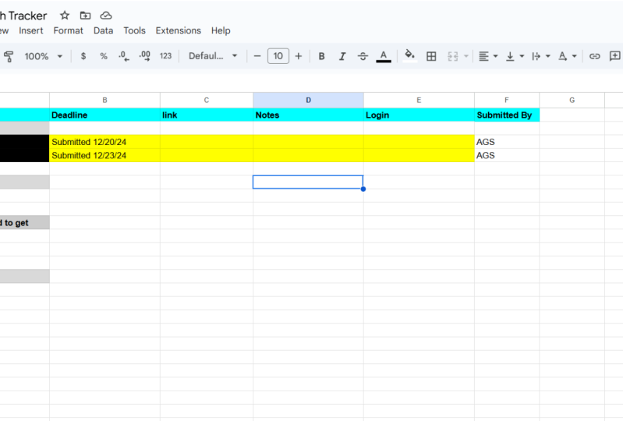The width and height of the screenshot is (623, 421).
Task: Select cell Submitted 12/20/24
Action: [105, 142]
